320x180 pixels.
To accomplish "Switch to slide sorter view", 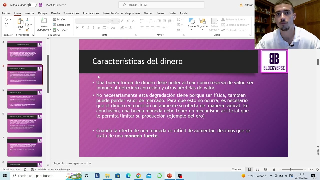I will (x=257, y=169).
